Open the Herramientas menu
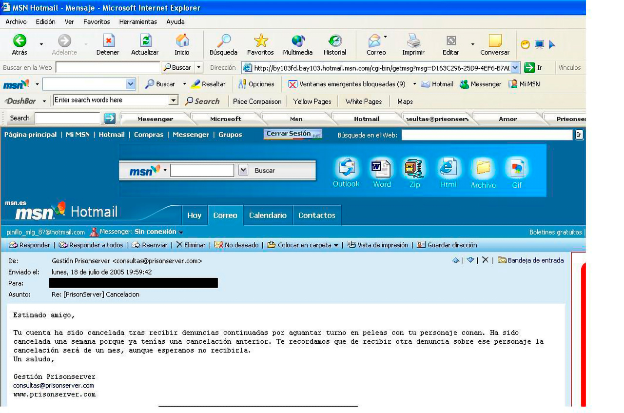 tap(138, 22)
